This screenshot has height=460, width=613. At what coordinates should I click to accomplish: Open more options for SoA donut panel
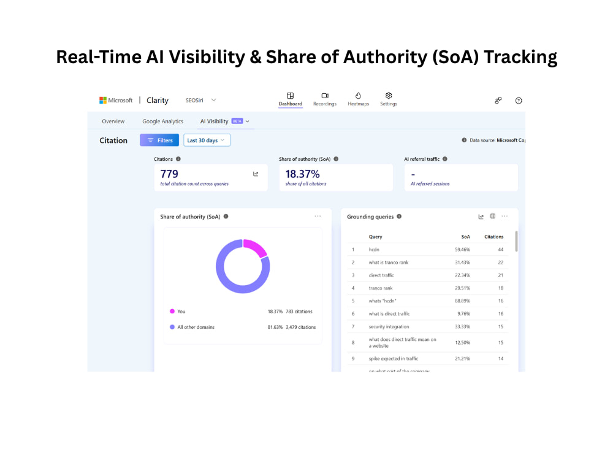coord(318,216)
